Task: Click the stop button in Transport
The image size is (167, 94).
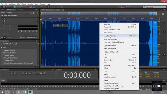Action: point(11,73)
